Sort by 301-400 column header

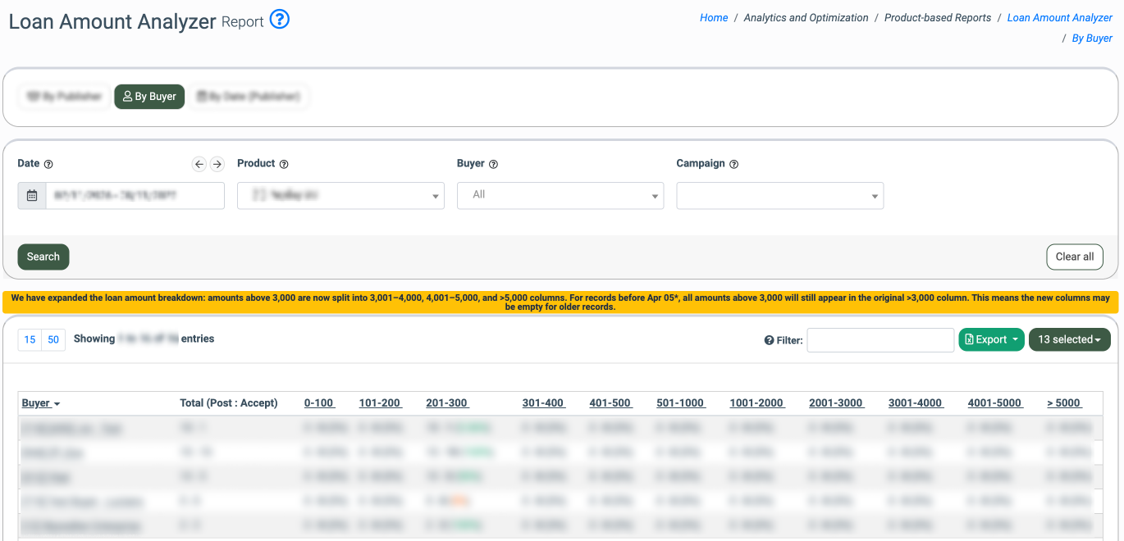pyautogui.click(x=544, y=403)
